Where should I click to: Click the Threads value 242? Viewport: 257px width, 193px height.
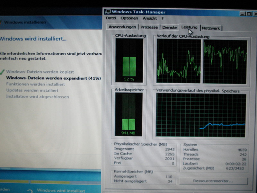click(x=243, y=155)
